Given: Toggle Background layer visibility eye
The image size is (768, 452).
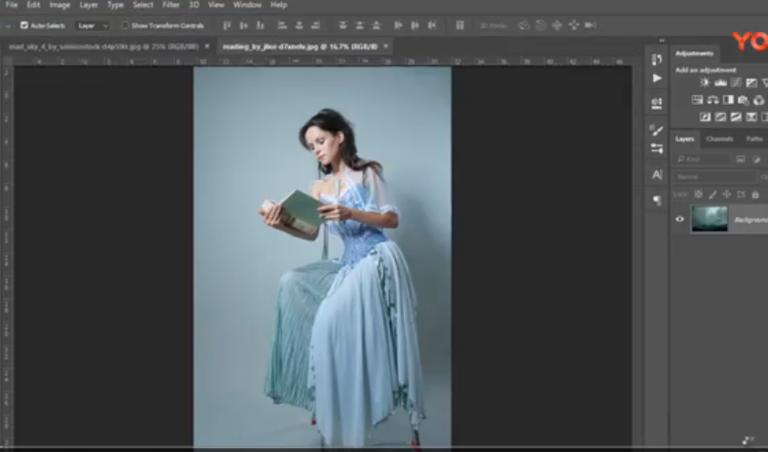Looking at the screenshot, I should pos(680,219).
